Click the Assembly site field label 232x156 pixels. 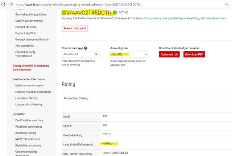click(119, 48)
